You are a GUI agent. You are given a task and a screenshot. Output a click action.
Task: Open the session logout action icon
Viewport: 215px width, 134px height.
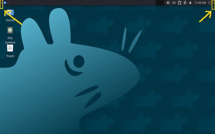(x=210, y=3)
